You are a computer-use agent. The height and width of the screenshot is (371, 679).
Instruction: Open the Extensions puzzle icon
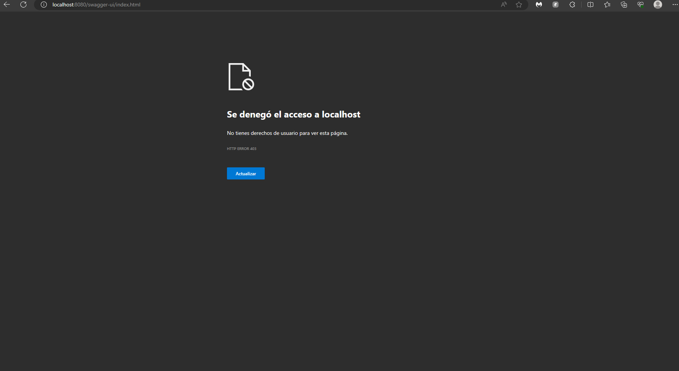click(x=572, y=5)
